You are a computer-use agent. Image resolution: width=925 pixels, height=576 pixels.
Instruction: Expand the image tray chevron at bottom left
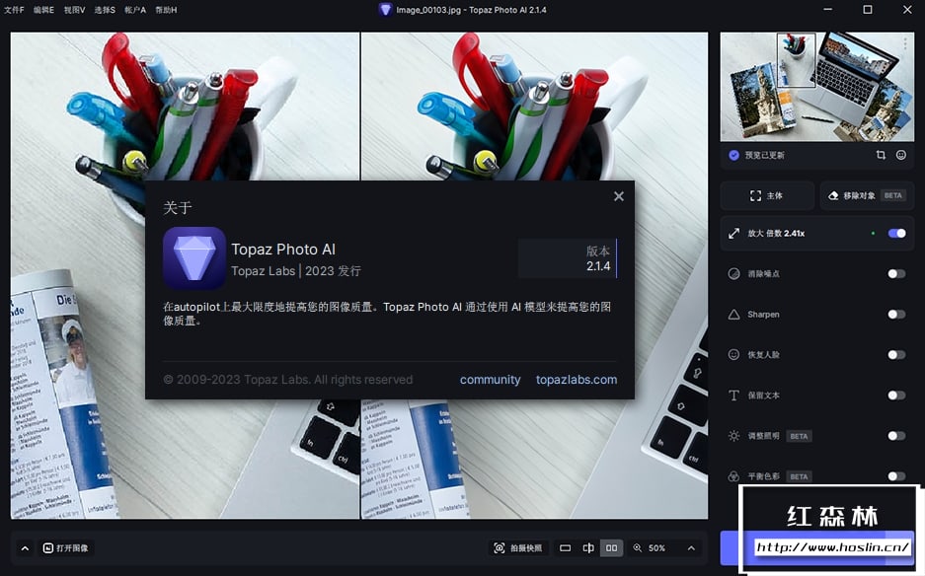pyautogui.click(x=25, y=548)
